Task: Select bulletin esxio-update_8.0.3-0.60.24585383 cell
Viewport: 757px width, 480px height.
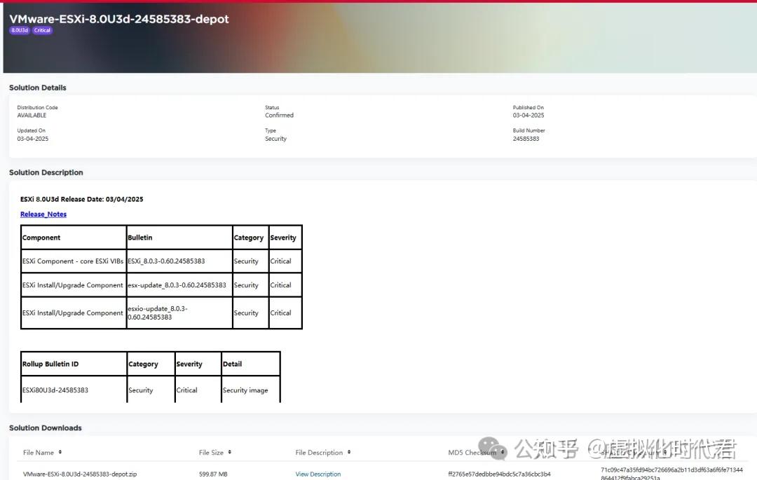Action: click(x=179, y=313)
